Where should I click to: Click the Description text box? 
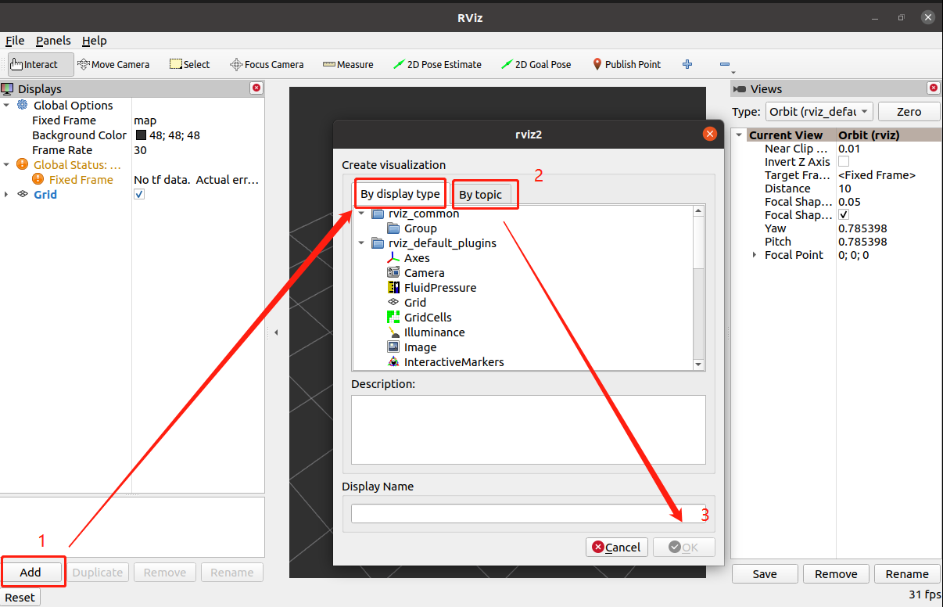(529, 429)
